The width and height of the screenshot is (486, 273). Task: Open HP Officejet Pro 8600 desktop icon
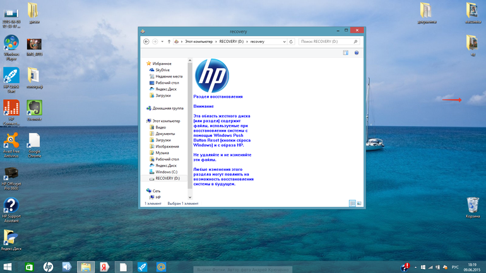(x=11, y=178)
